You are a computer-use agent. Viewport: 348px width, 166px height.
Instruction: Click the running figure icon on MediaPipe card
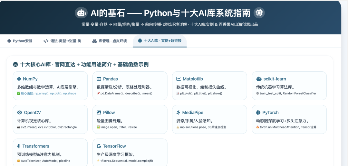coord(179,112)
